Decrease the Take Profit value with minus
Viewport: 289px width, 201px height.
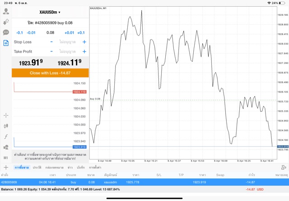click(51, 51)
